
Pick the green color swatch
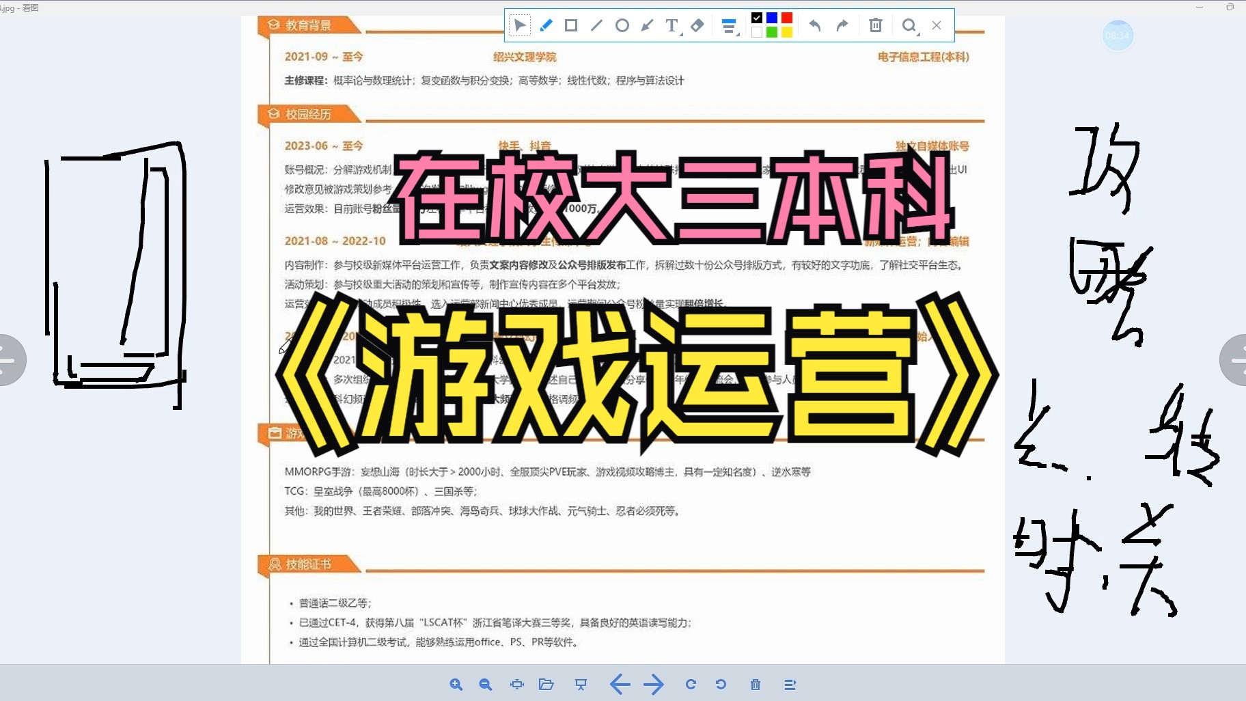772,32
